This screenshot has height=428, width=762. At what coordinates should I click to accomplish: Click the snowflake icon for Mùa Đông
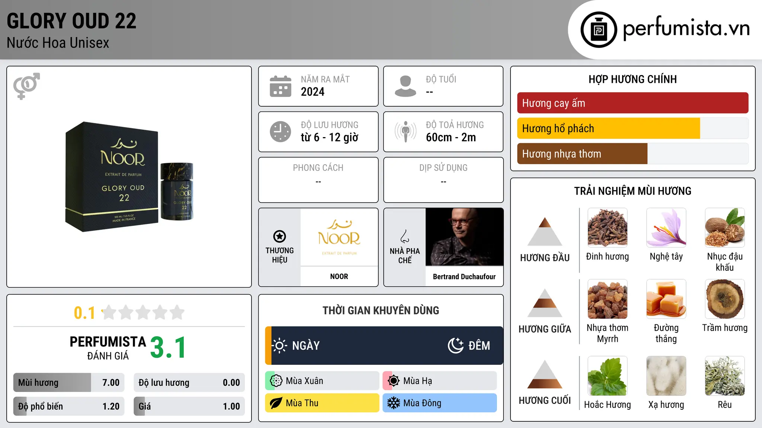pyautogui.click(x=394, y=403)
